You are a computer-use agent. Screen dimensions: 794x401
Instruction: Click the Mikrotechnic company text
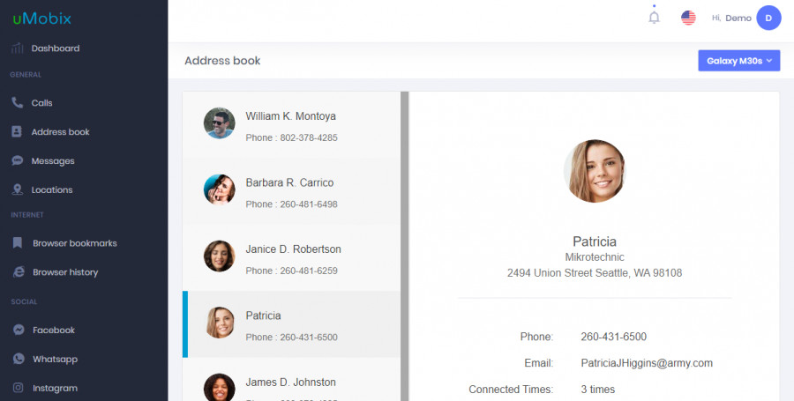[x=595, y=257]
